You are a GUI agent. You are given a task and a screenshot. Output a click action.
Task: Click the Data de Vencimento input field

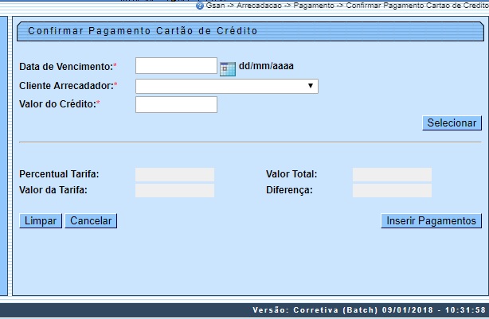[176, 66]
